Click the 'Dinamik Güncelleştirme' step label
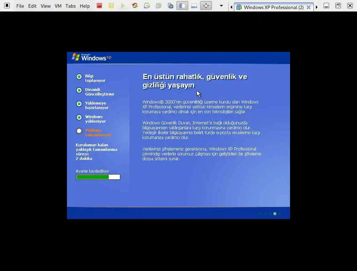Viewport: 357px width, 271px height. 100,92
